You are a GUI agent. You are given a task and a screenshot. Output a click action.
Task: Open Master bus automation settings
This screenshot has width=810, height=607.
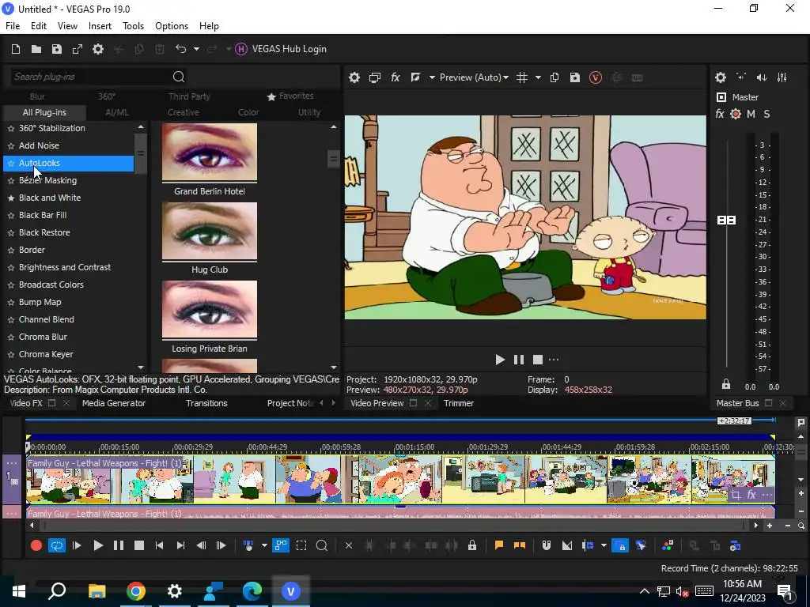(x=736, y=114)
